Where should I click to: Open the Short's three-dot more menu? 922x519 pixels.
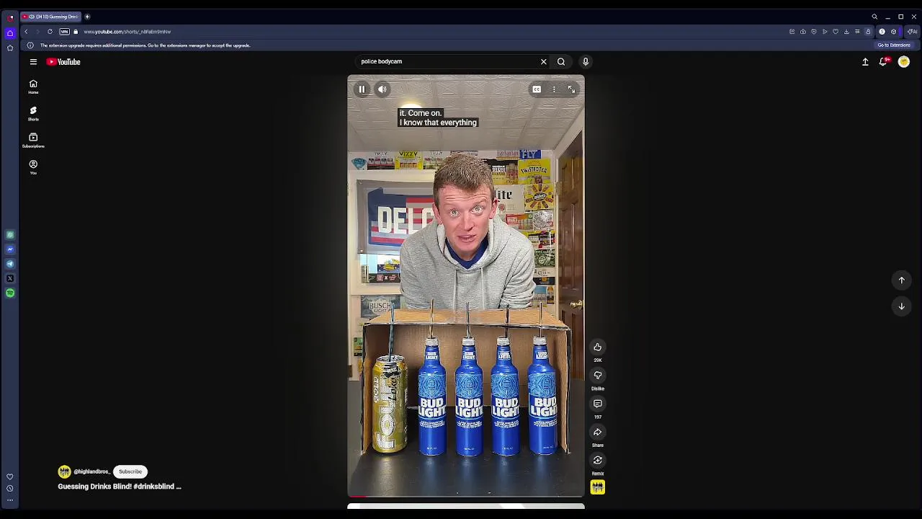(x=554, y=89)
